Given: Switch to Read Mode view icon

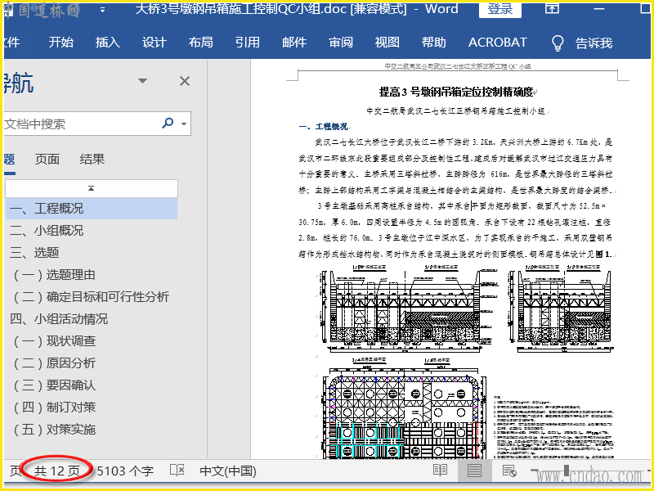Looking at the screenshot, I should 441,471.
